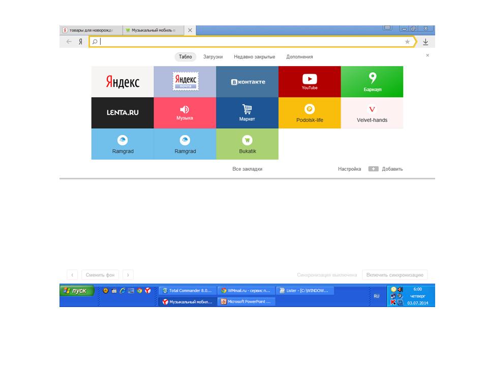Open the Bukatik tile
This screenshot has height=366, width=488.
247,144
